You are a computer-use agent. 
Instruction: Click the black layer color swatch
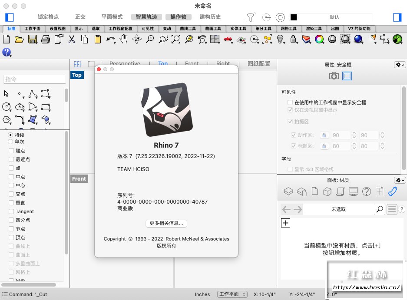point(294,17)
